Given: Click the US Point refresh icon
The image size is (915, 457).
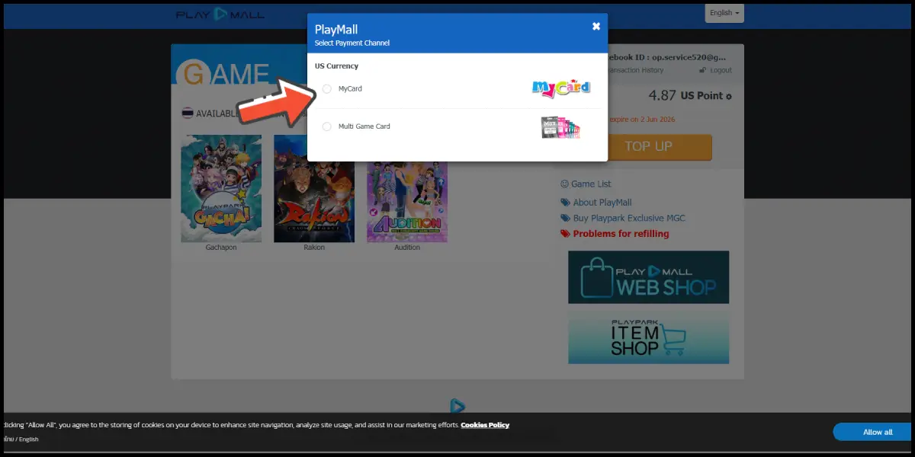Looking at the screenshot, I should tap(729, 97).
